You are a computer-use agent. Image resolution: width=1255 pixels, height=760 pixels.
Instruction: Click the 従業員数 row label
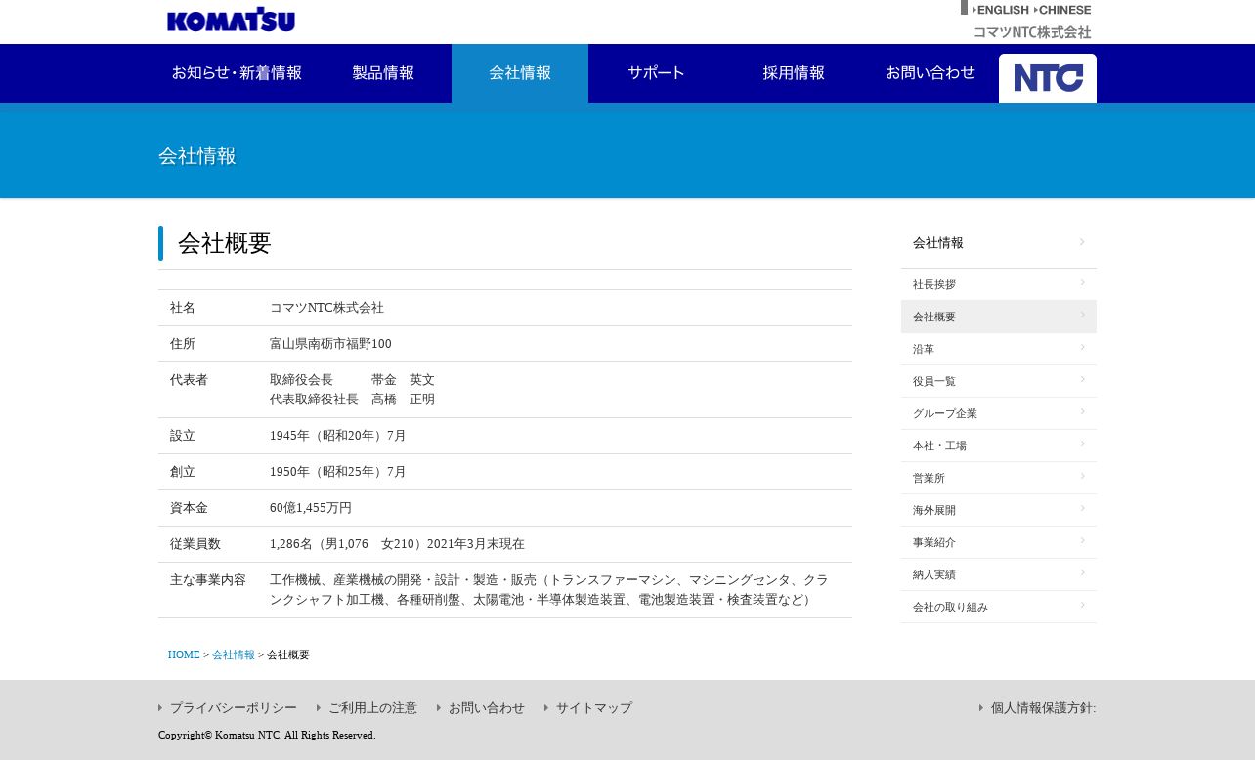click(x=195, y=544)
